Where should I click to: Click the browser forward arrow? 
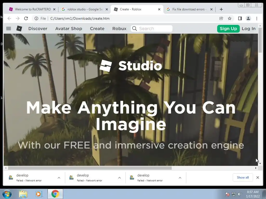tap(18, 18)
